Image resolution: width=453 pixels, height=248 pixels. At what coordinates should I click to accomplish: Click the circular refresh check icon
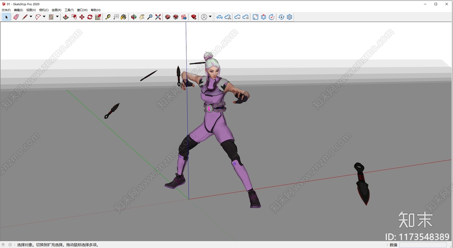[x=272, y=17]
